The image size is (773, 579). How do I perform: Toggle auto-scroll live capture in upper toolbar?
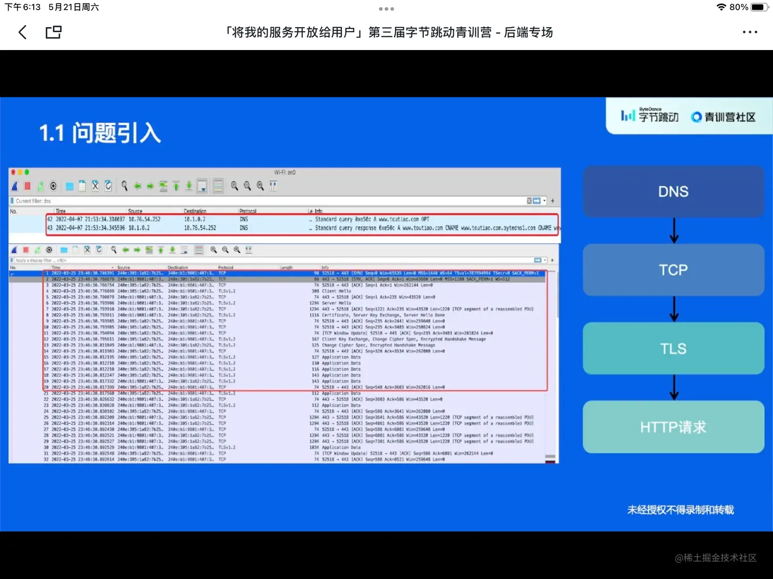tap(202, 186)
